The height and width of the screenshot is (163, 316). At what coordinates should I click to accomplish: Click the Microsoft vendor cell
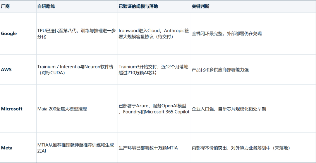point(18,108)
